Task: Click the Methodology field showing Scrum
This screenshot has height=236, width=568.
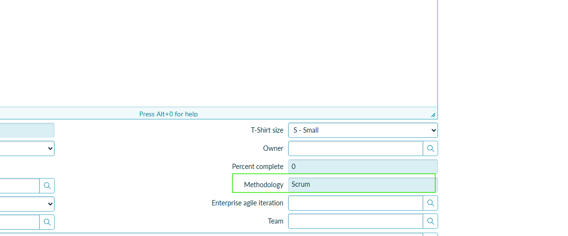Action: pyautogui.click(x=363, y=185)
